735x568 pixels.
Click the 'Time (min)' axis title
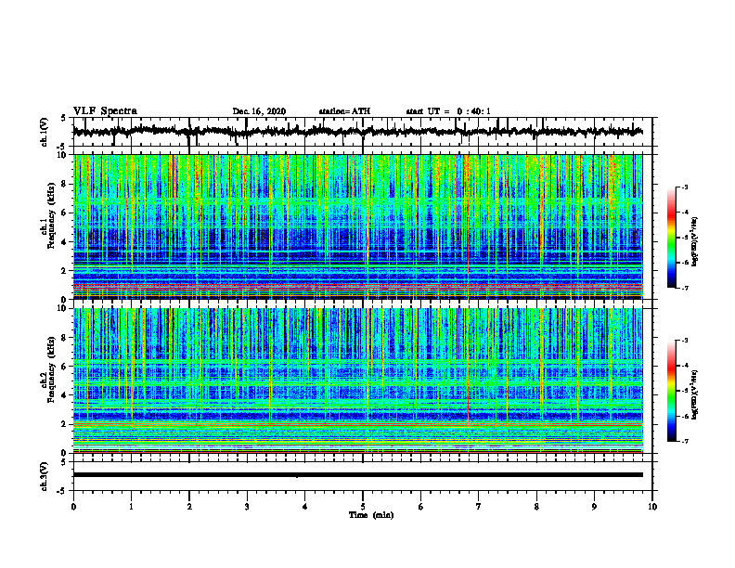(371, 515)
